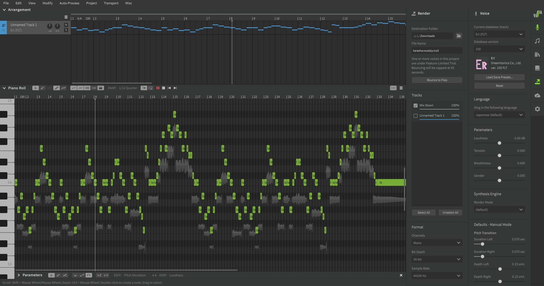Select the pencil tool in Parameters panel

tap(58, 275)
